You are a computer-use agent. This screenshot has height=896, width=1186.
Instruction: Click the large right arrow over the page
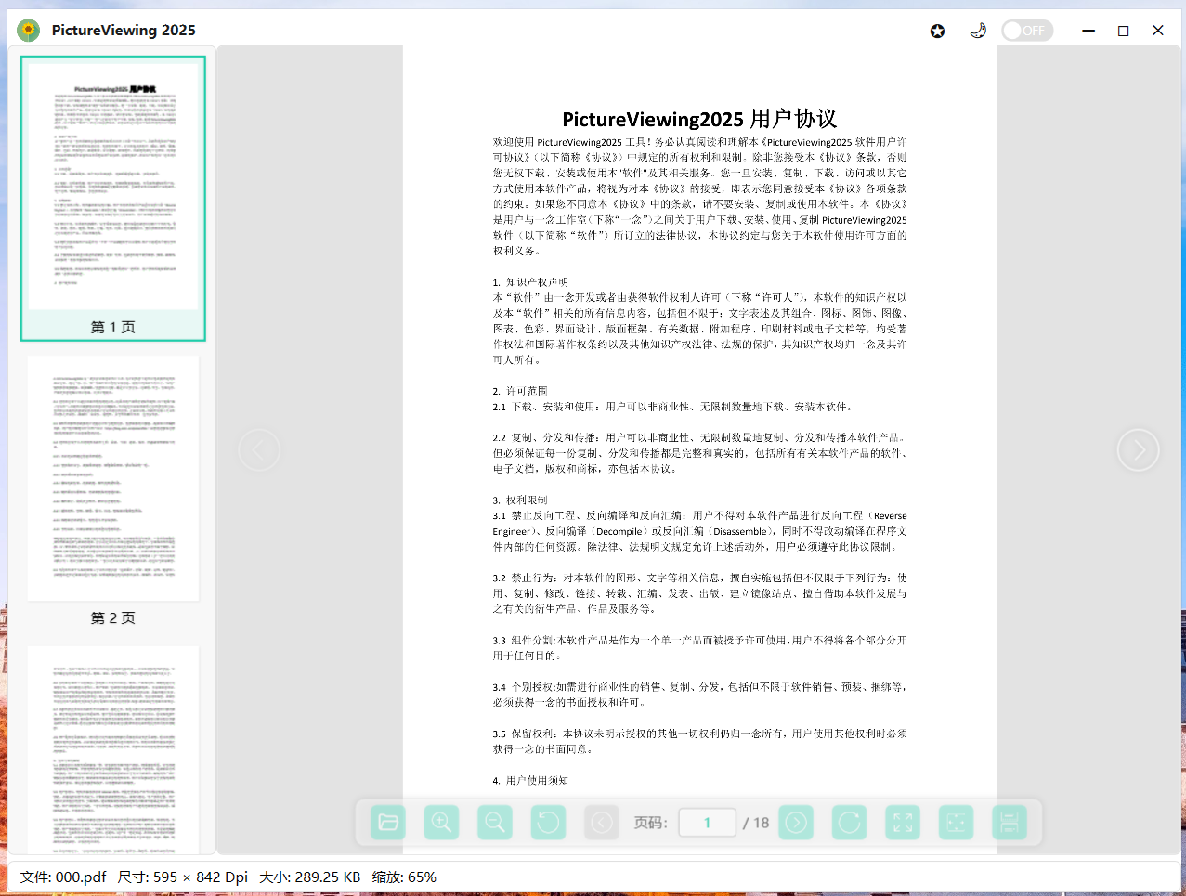point(1138,450)
